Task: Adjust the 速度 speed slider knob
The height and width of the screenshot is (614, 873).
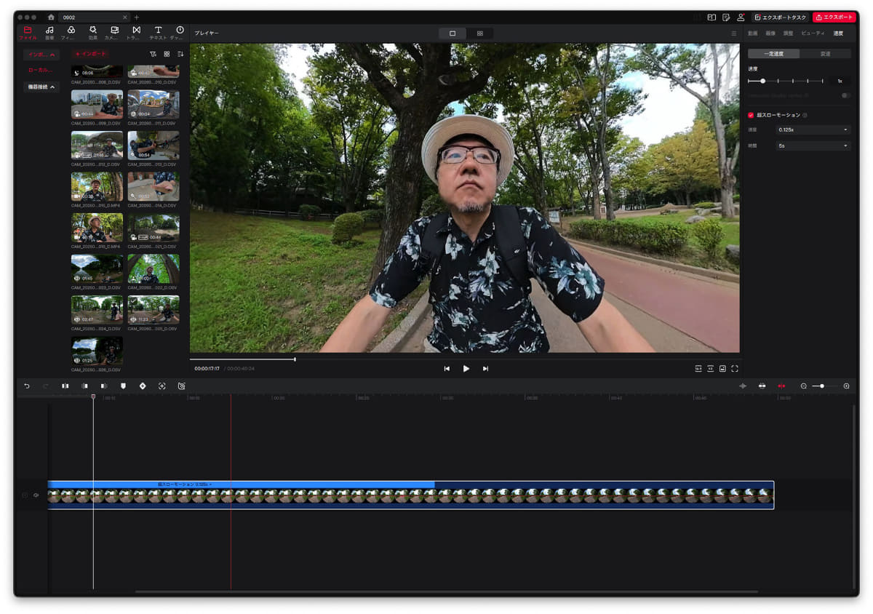Action: [x=762, y=81]
